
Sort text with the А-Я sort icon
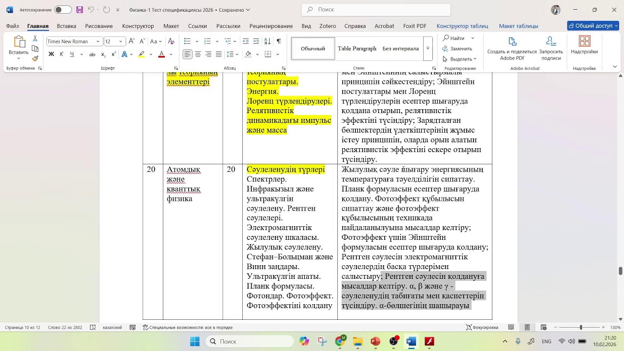point(267,41)
